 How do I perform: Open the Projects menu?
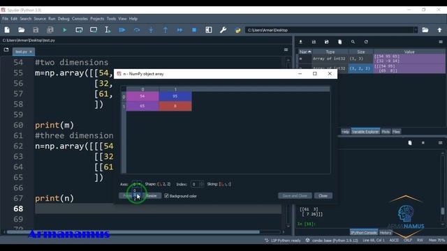(97, 19)
